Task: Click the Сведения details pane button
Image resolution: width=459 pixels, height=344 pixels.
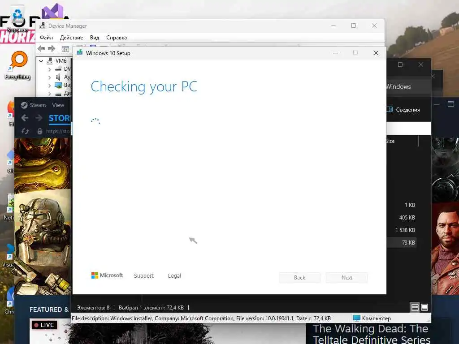Action: tap(404, 110)
